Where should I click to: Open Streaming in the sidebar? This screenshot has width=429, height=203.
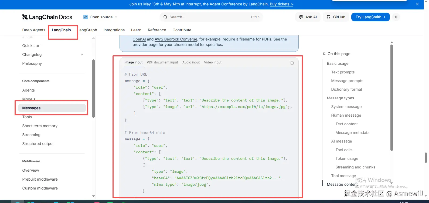31,135
